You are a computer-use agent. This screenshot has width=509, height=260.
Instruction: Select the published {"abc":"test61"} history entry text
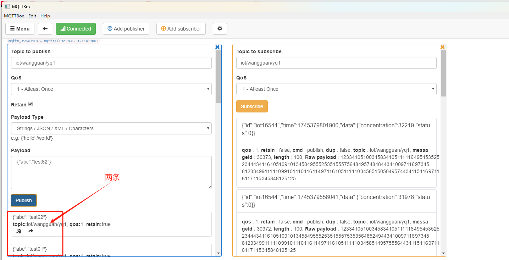(x=30, y=249)
